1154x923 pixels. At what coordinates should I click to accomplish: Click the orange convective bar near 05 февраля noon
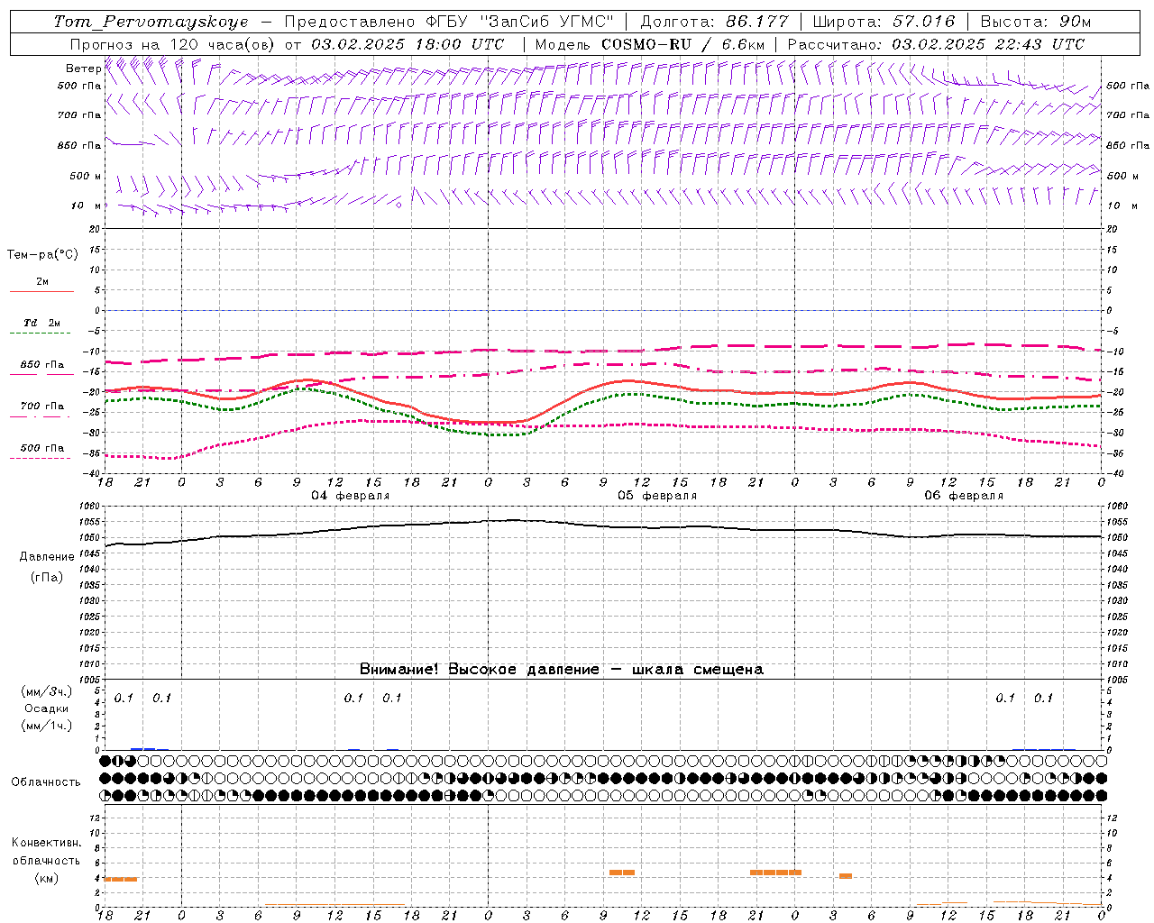622,873
